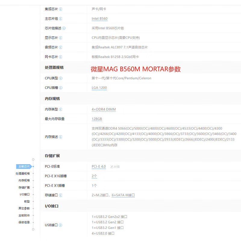Image resolution: width=241 pixels, height=241 pixels.
Task: Click the Realtek 8125B 2.5GbE text
Action: click(115, 57)
